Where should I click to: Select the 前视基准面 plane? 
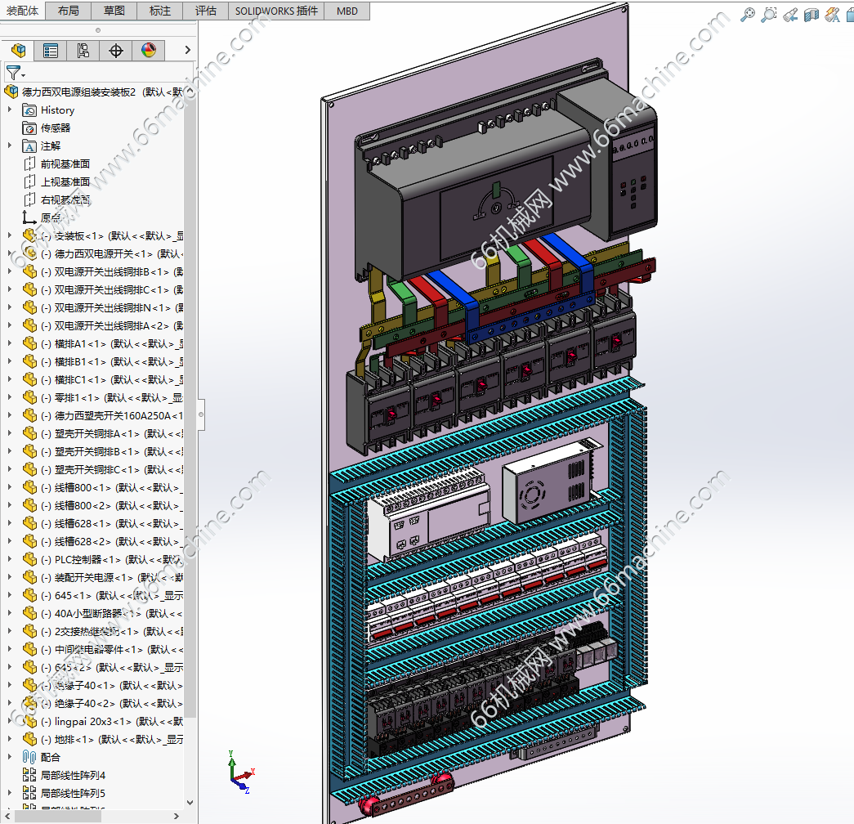tap(65, 164)
